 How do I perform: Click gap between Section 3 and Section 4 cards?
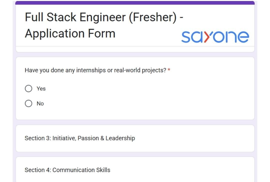click(135, 154)
